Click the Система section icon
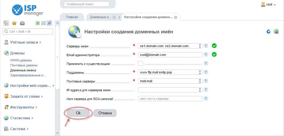The image size is (284, 136). coord(6,129)
